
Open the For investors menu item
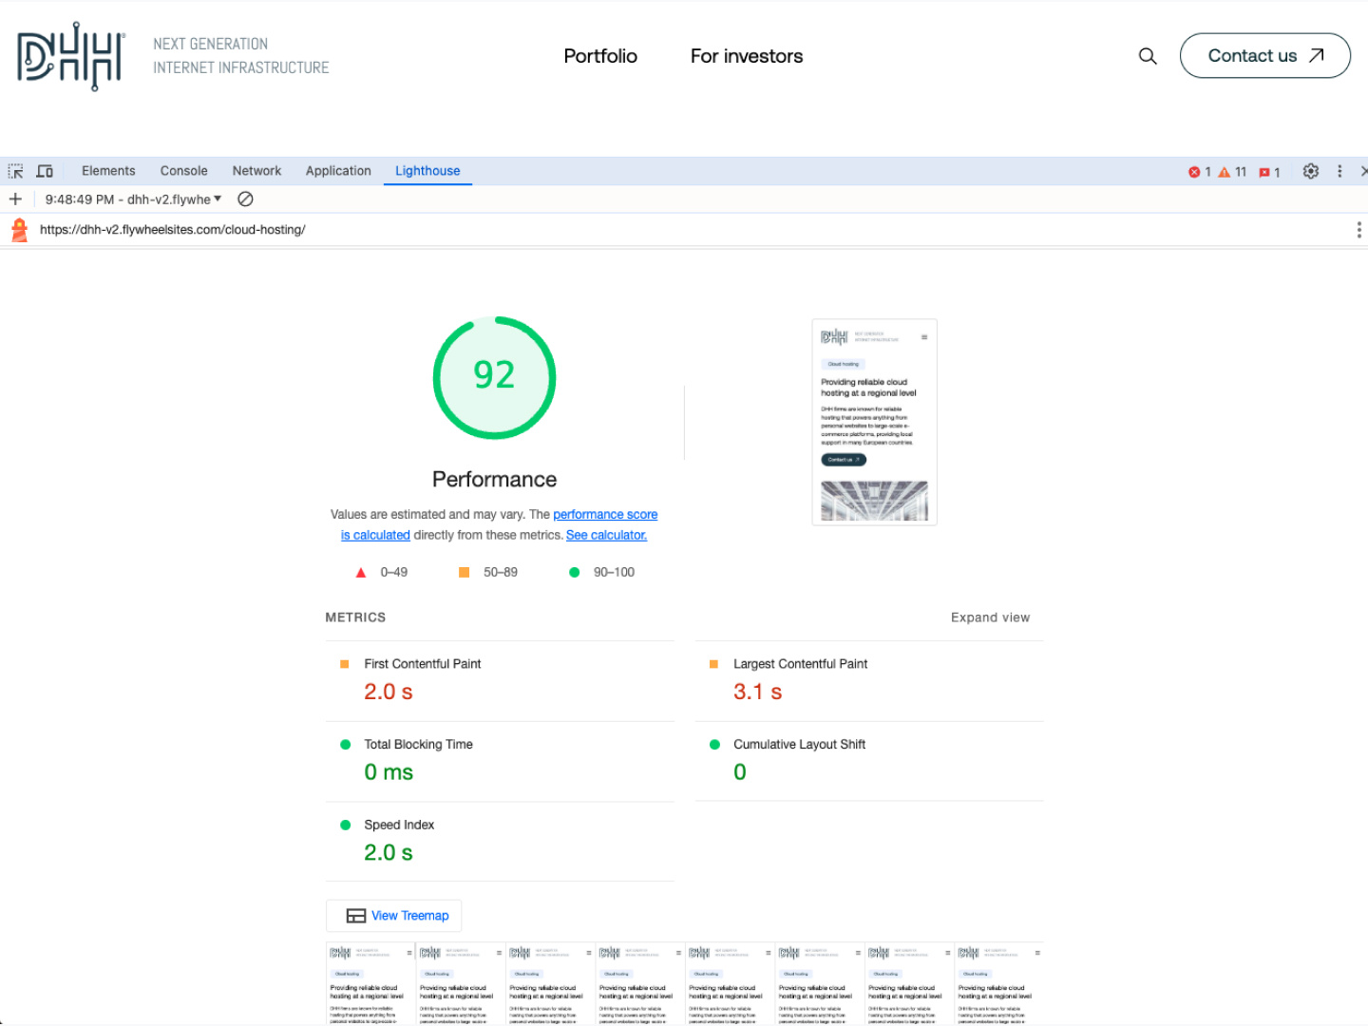pyautogui.click(x=747, y=56)
